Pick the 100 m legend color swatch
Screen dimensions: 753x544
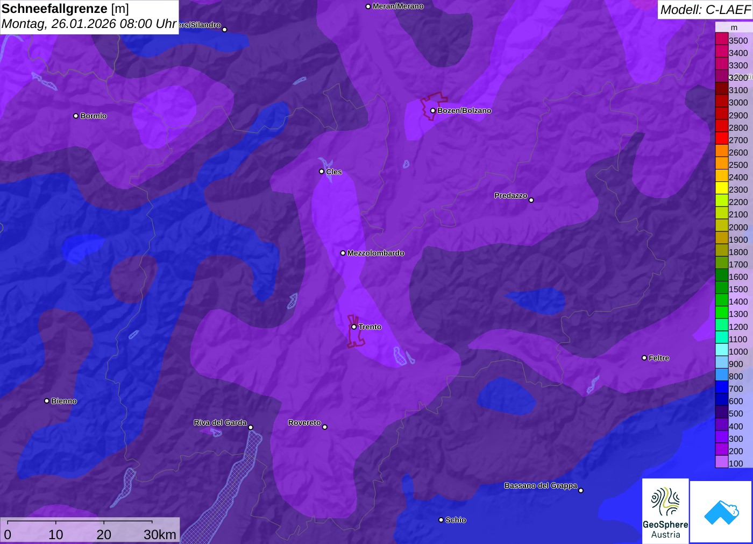coord(721,462)
